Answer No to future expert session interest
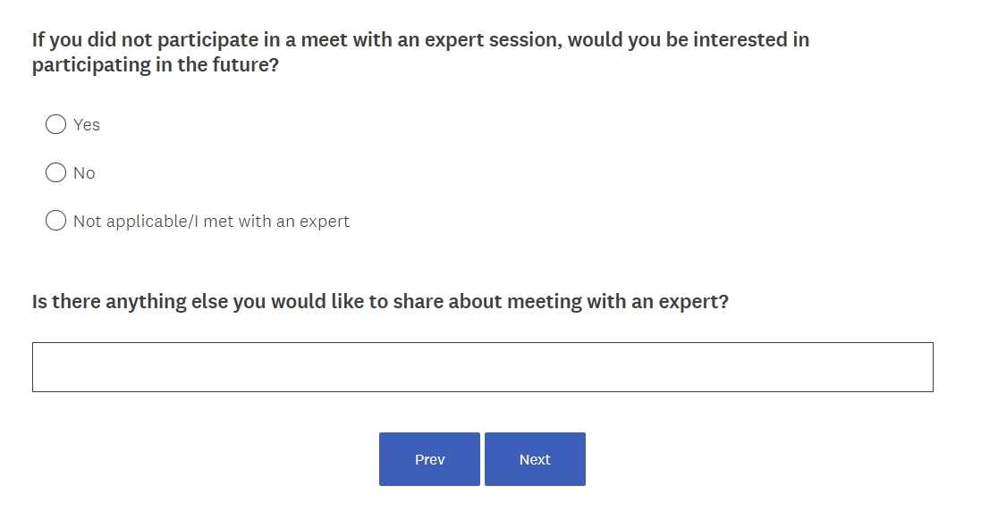This screenshot has width=981, height=511. [x=55, y=172]
